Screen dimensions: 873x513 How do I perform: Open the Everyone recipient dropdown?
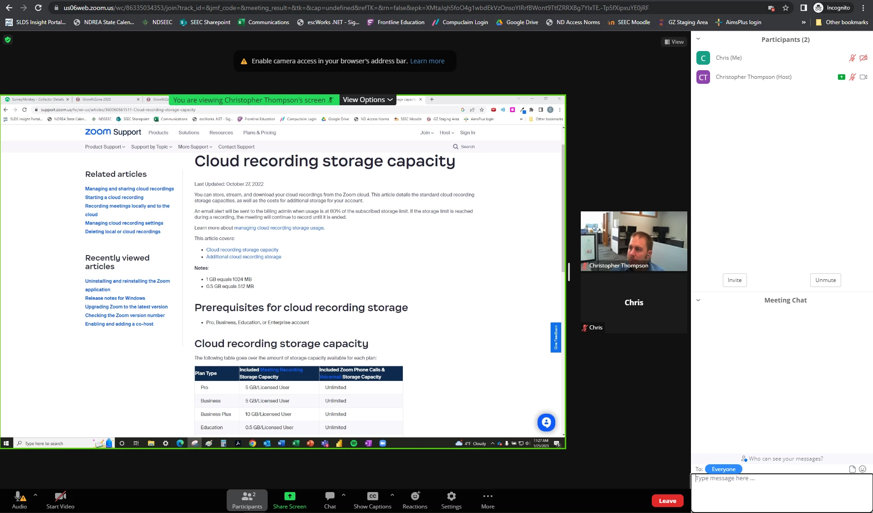click(723, 469)
